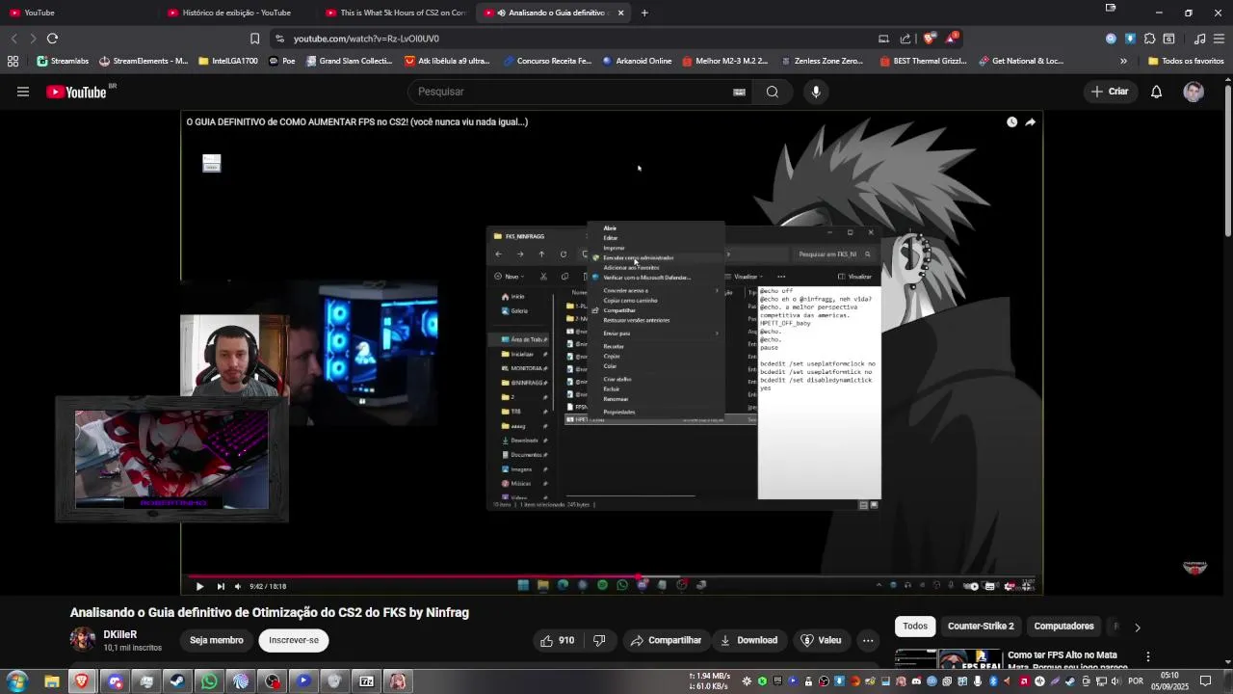Click the browser address bar URL
1233x694 pixels.
366,39
